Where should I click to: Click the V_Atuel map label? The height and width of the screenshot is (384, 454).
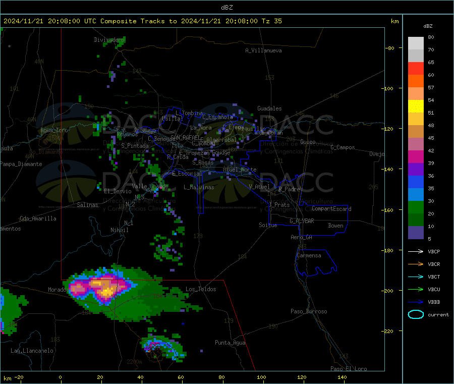coord(259,187)
